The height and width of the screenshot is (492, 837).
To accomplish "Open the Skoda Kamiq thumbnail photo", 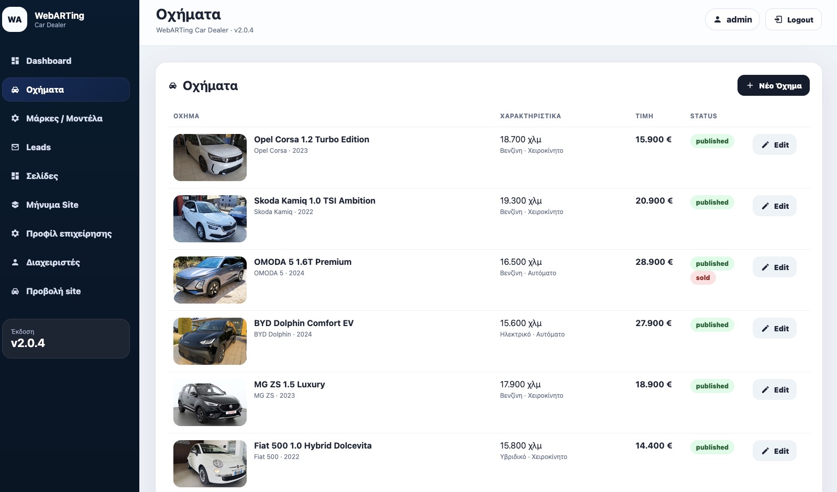I will (210, 219).
